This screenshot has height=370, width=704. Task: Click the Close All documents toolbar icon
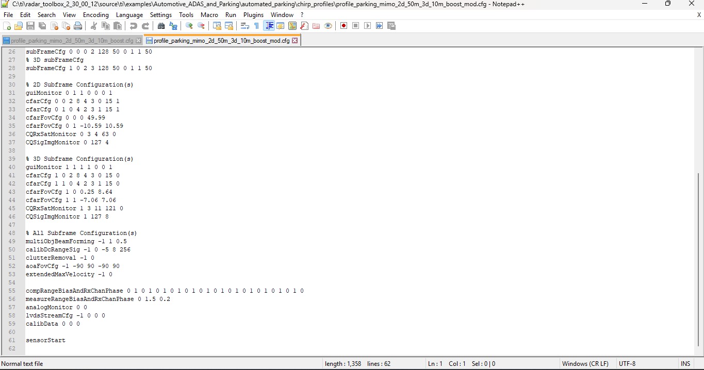click(x=66, y=26)
